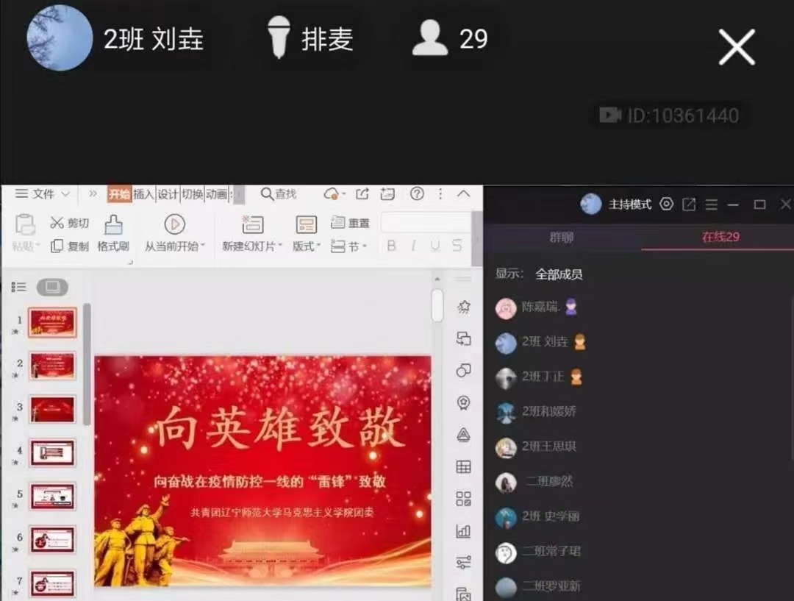The image size is (794, 601).
Task: Open the WPS help question mark icon
Action: [x=417, y=193]
